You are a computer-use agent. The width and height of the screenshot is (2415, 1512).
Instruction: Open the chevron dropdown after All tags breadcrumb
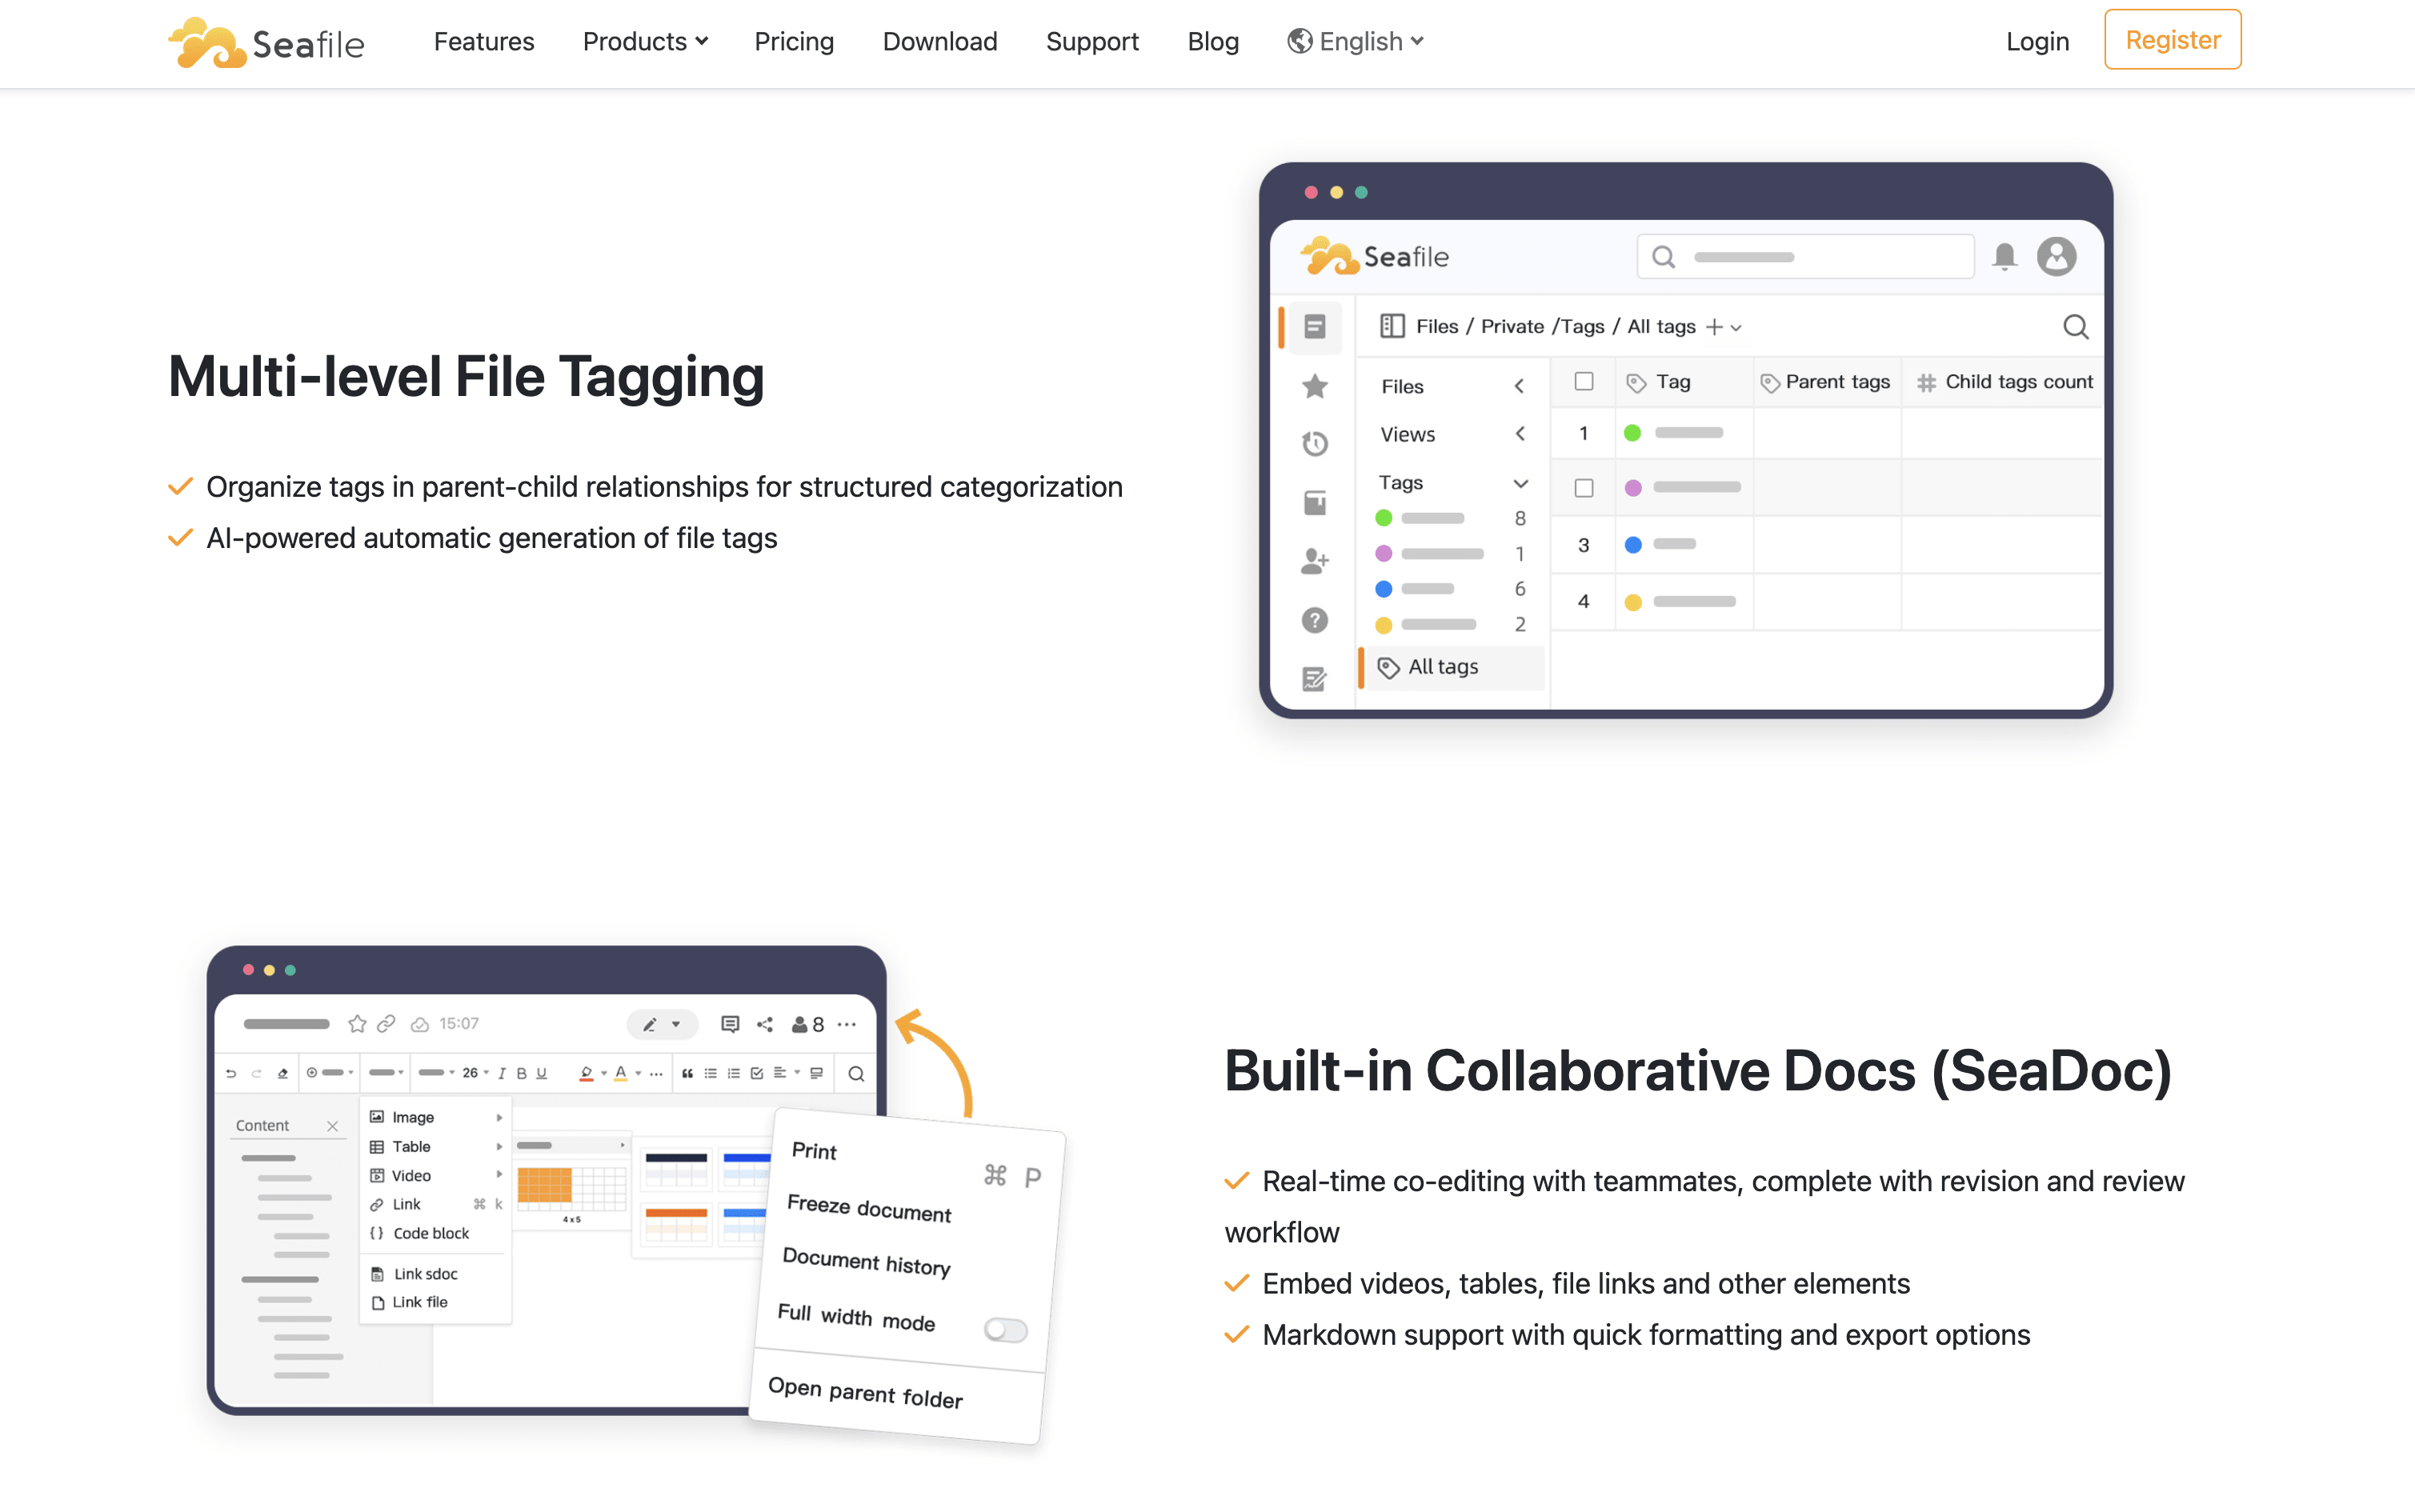click(x=1736, y=328)
